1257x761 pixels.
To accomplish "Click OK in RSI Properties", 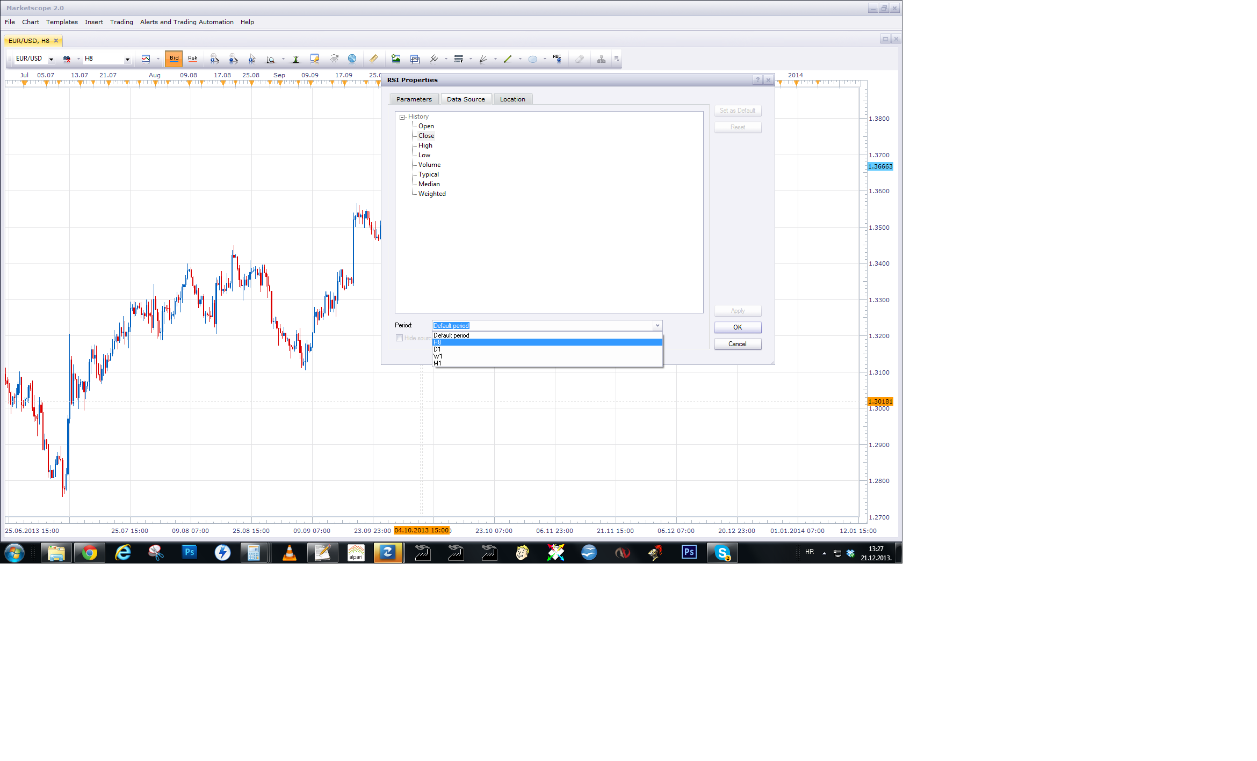I will tap(738, 327).
